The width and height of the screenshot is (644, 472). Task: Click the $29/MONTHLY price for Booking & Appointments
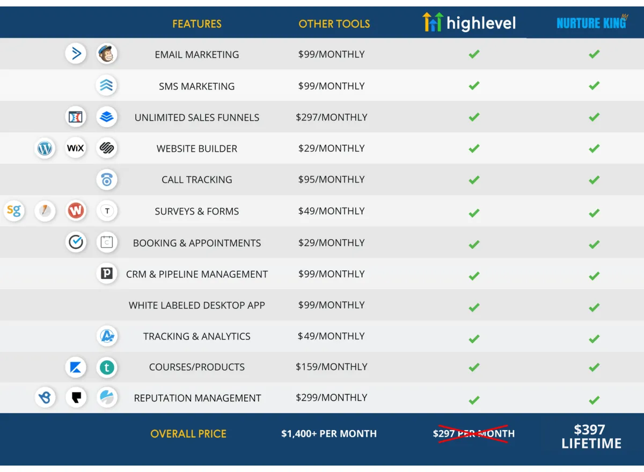point(332,242)
